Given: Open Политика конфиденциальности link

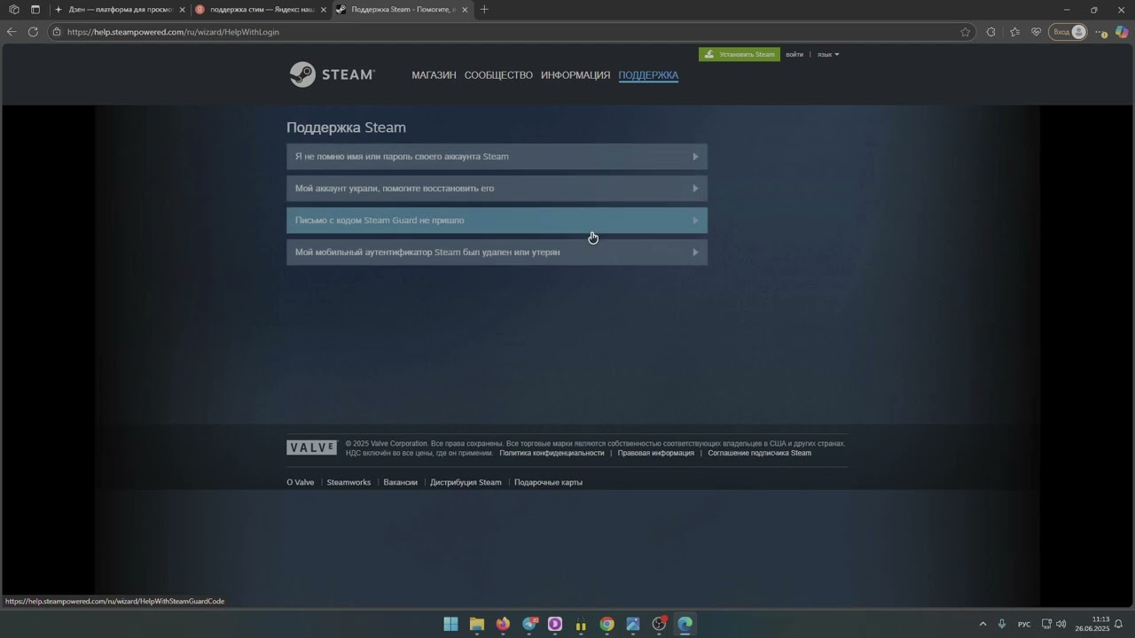Looking at the screenshot, I should click(x=552, y=454).
